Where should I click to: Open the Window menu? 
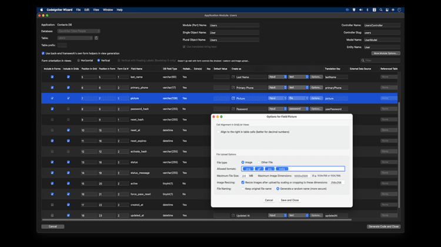pos(108,9)
